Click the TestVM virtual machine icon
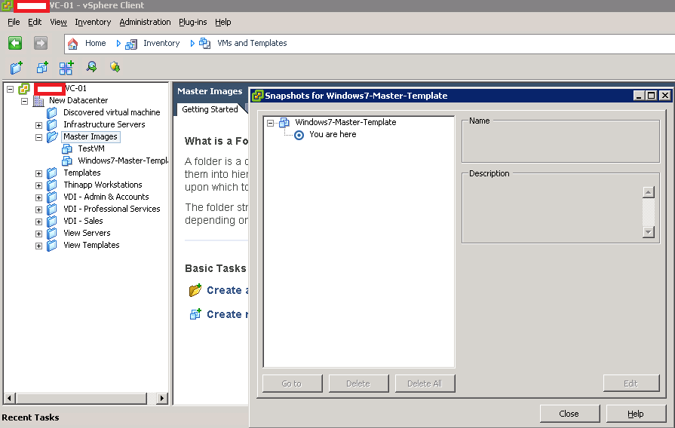675x428 pixels. [x=66, y=149]
